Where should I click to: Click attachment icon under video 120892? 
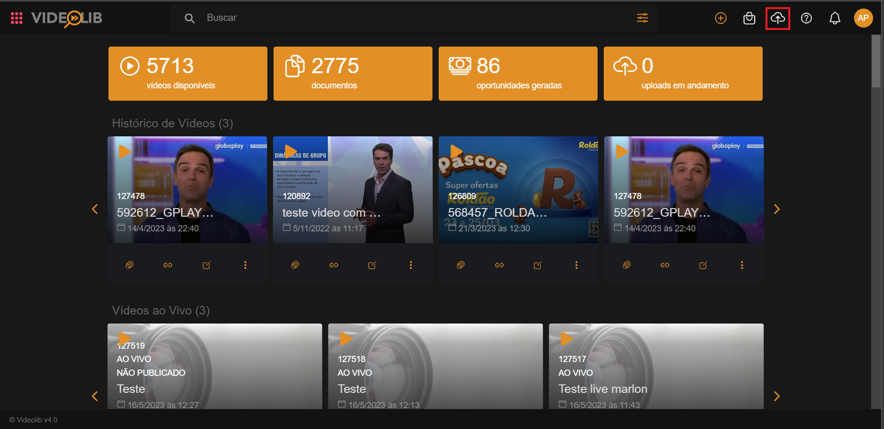pos(295,265)
